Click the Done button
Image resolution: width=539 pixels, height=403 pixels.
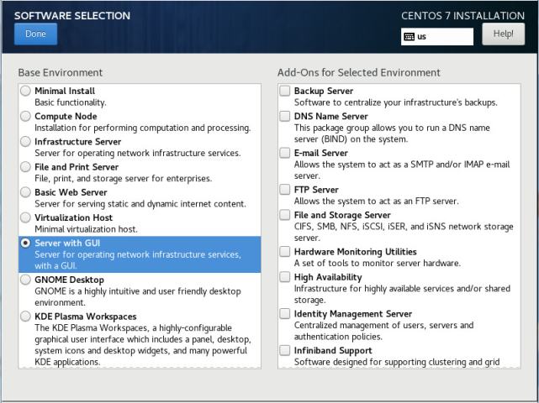pyautogui.click(x=36, y=34)
